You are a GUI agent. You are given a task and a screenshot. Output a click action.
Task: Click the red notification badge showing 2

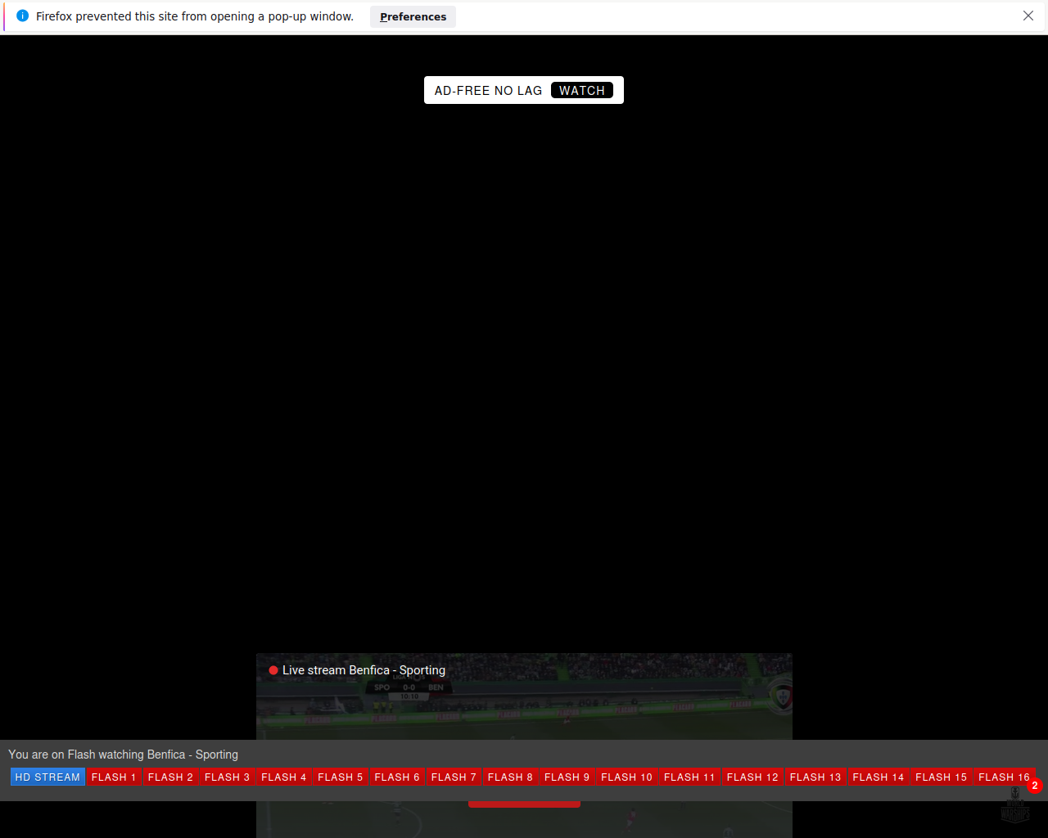(1035, 786)
